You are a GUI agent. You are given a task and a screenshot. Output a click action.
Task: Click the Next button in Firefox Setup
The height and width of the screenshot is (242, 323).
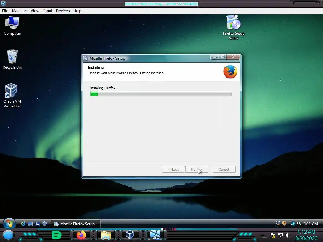[x=197, y=169]
